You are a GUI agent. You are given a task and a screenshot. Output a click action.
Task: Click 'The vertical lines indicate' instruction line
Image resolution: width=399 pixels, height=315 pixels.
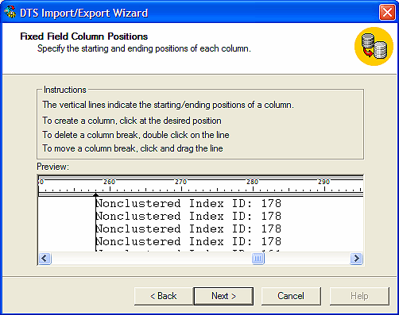point(168,105)
